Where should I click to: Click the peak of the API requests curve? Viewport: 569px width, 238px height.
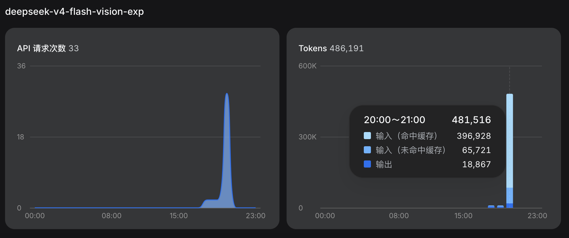coord(227,94)
